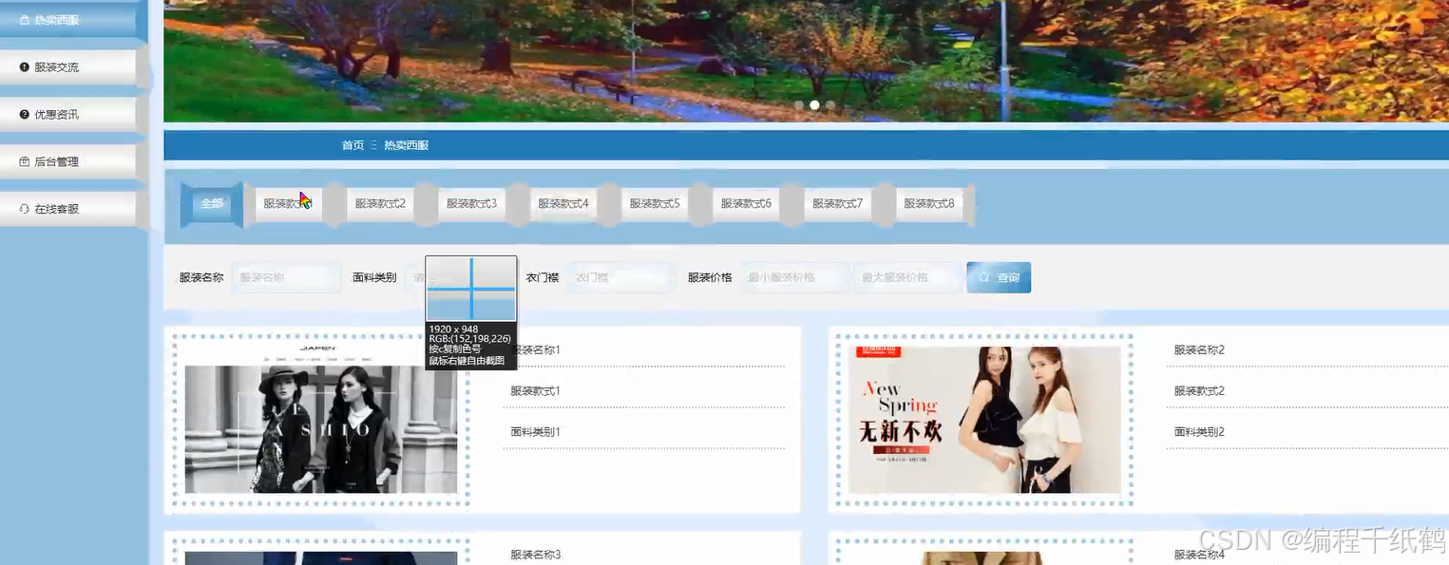Click the 面料类别2 text in second card
The width and height of the screenshot is (1449, 565).
click(x=1199, y=431)
